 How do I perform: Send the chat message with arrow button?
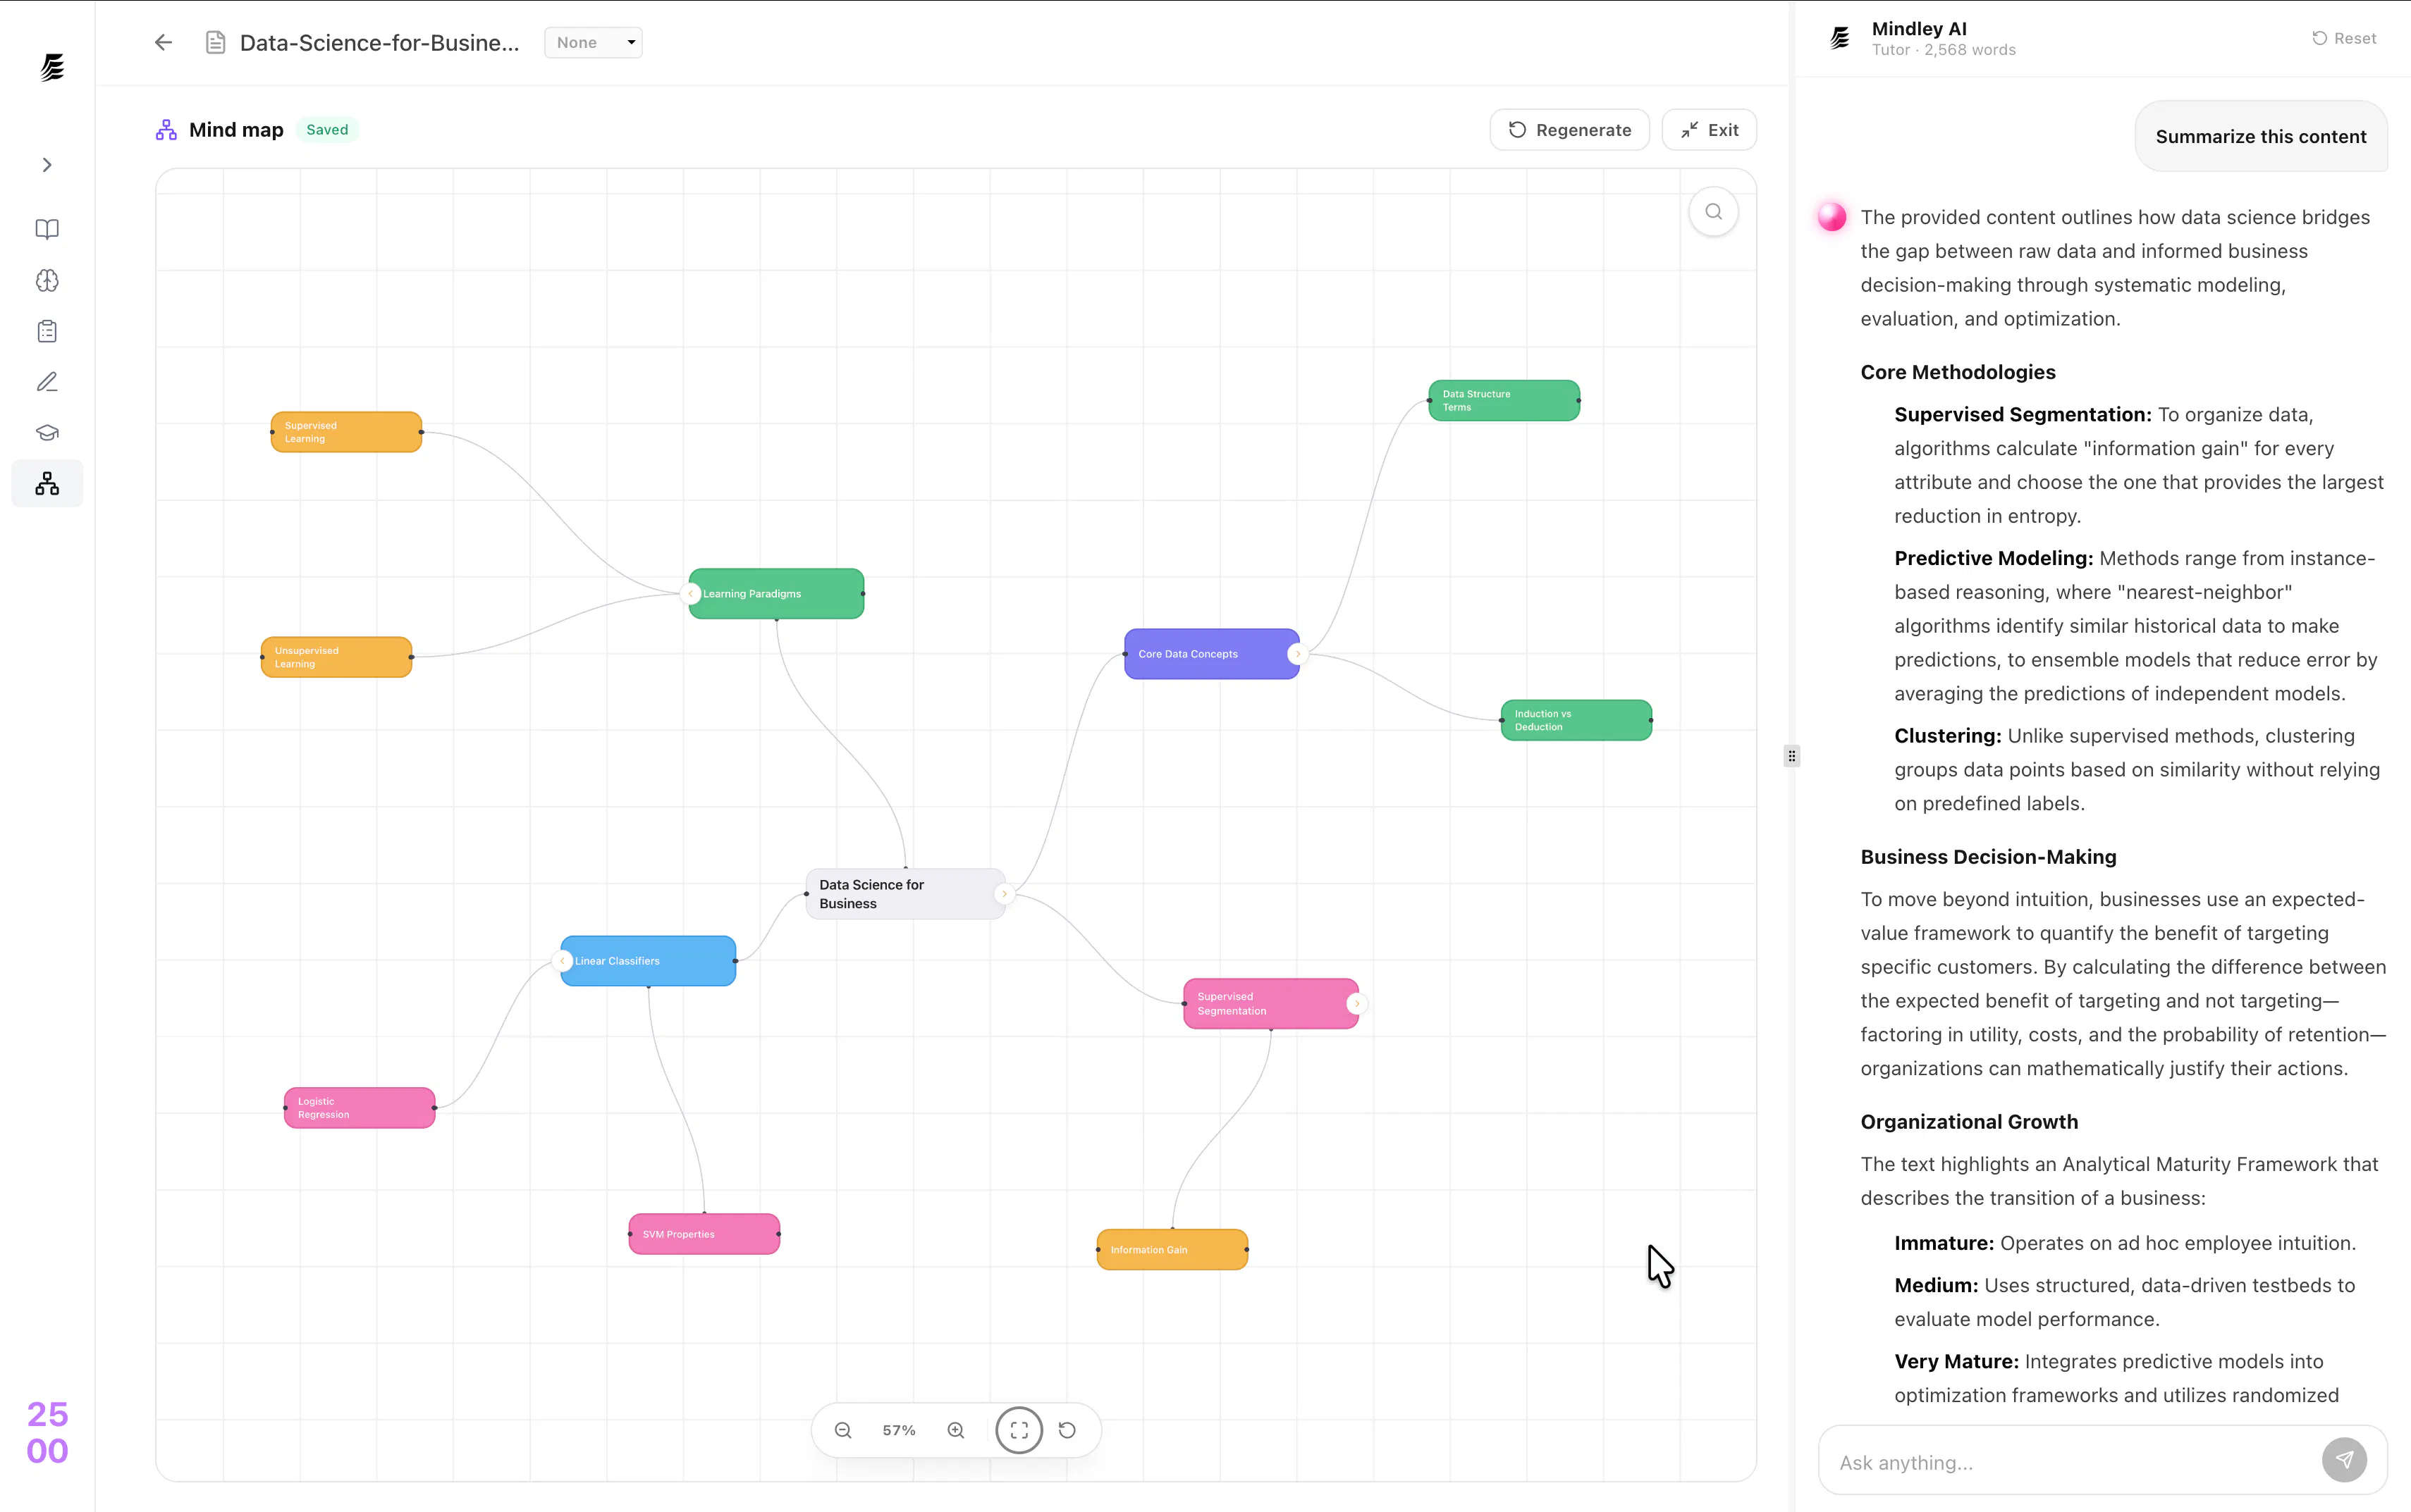[2344, 1460]
